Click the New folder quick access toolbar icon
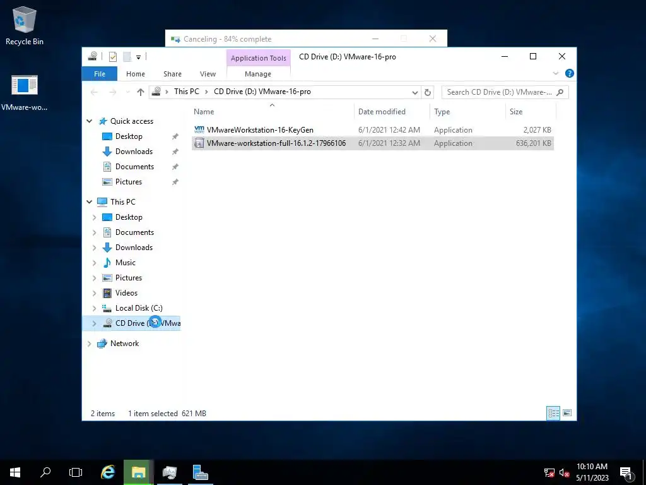The image size is (646, 485). click(127, 57)
